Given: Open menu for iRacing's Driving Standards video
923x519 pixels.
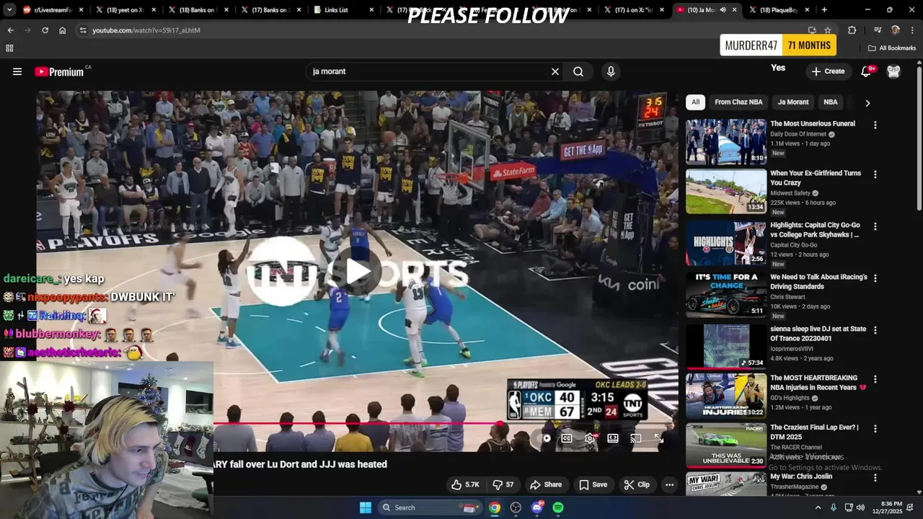Looking at the screenshot, I should (x=875, y=278).
